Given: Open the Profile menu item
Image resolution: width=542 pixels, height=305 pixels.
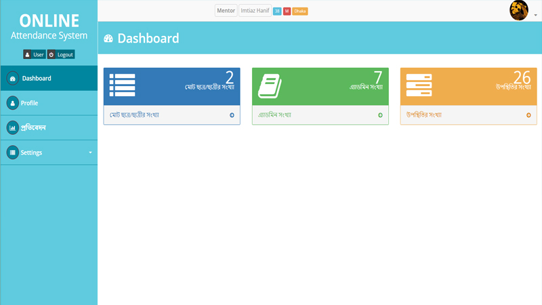Looking at the screenshot, I should click(29, 103).
